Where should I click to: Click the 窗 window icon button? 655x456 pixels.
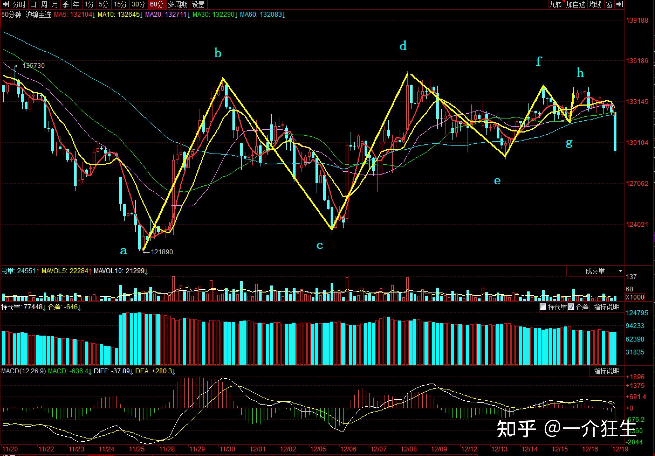tap(609, 4)
